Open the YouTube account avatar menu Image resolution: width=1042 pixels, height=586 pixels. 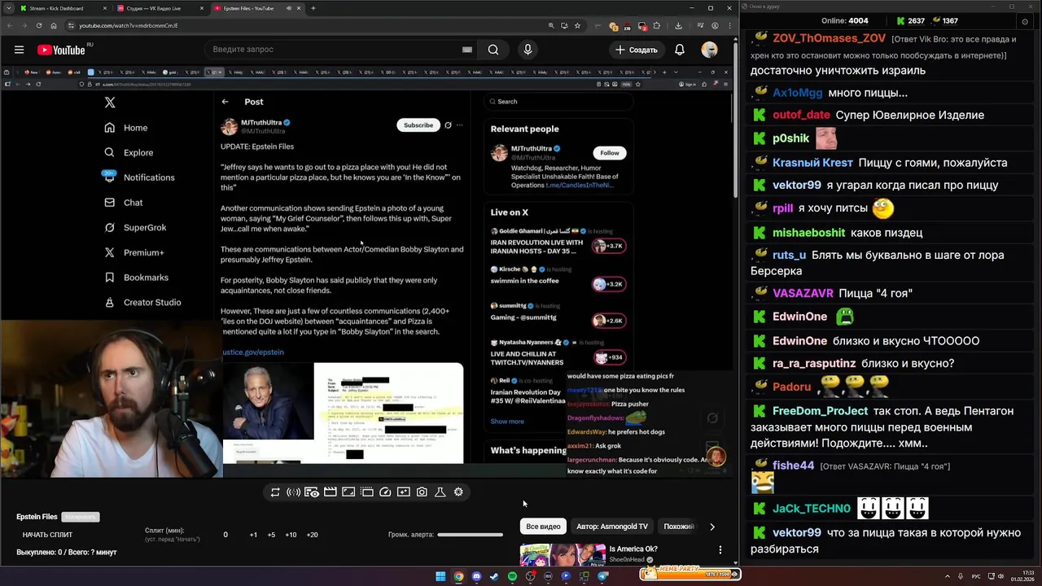pos(710,50)
